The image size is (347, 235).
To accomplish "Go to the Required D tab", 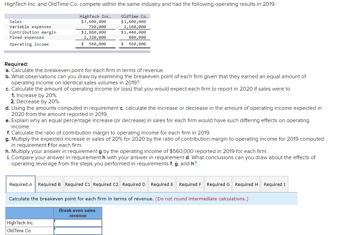I will [x=134, y=184].
